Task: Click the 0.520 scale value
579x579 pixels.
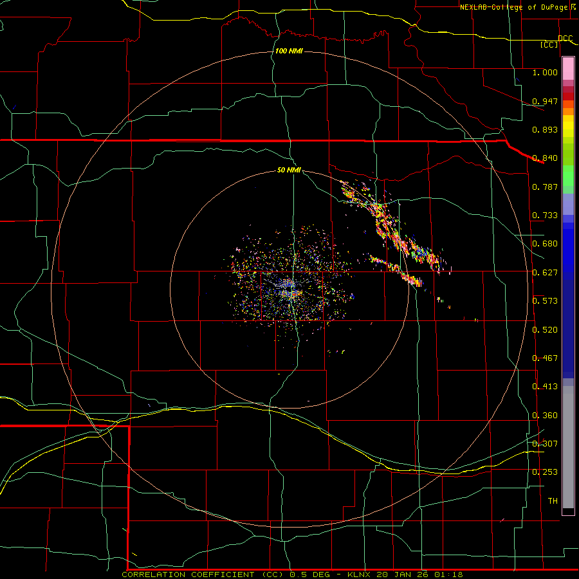Action: coord(545,330)
